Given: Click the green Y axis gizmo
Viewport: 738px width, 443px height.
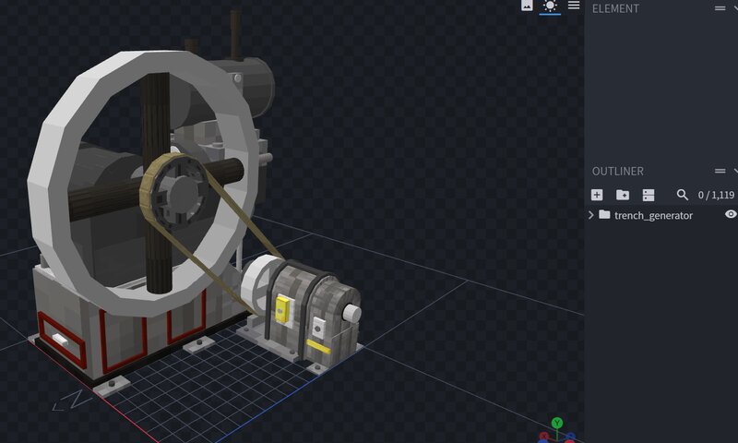Looking at the screenshot, I should [557, 424].
